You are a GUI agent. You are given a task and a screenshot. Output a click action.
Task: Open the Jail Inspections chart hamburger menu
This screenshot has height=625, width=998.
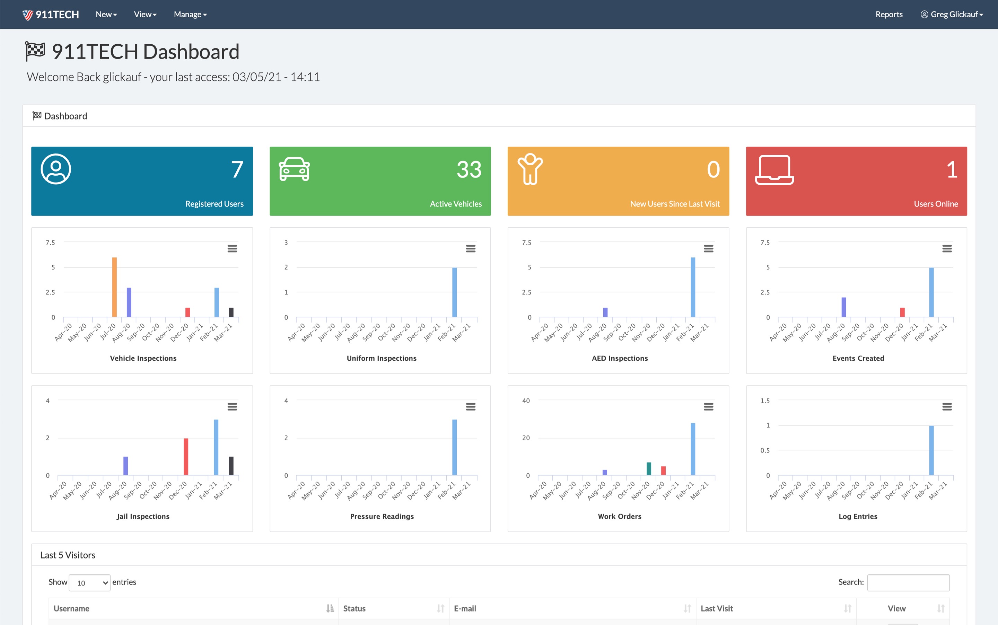(x=232, y=407)
